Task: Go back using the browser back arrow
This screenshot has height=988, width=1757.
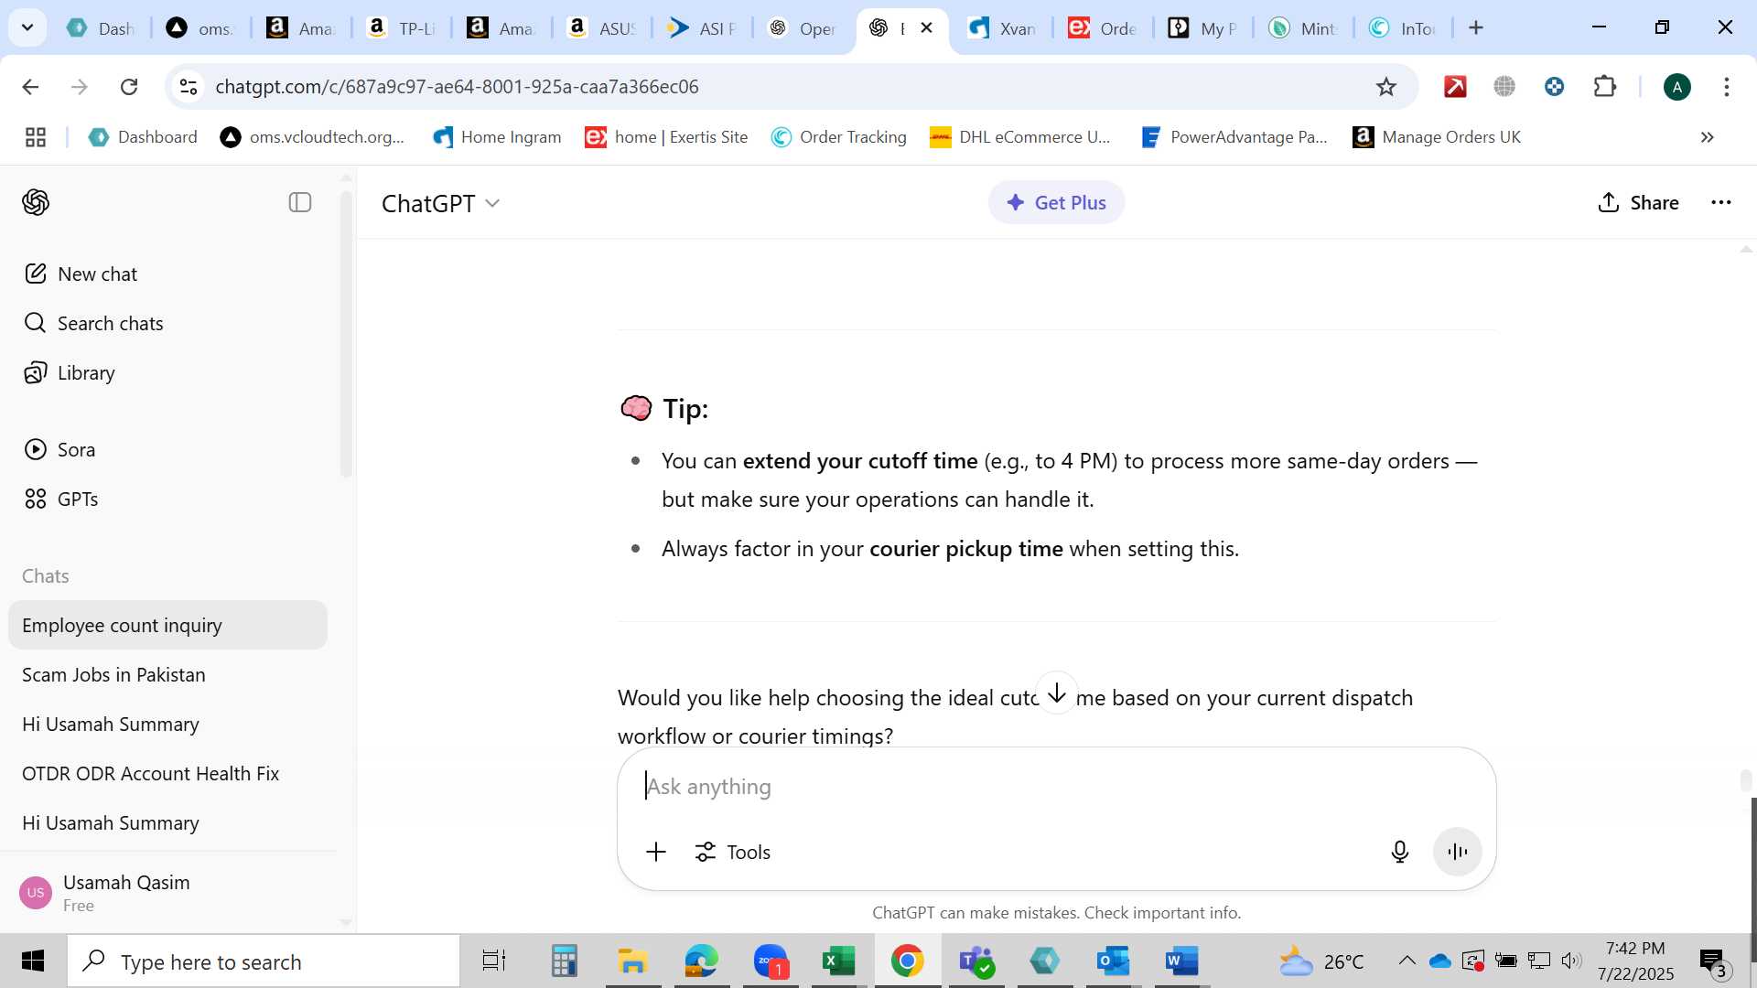Action: (x=30, y=86)
